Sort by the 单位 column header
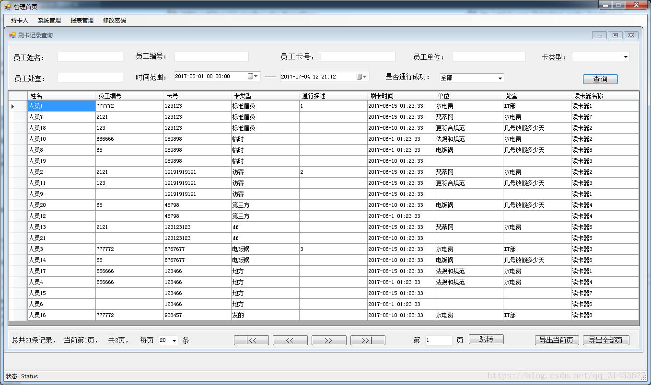The width and height of the screenshot is (651, 385). point(469,96)
